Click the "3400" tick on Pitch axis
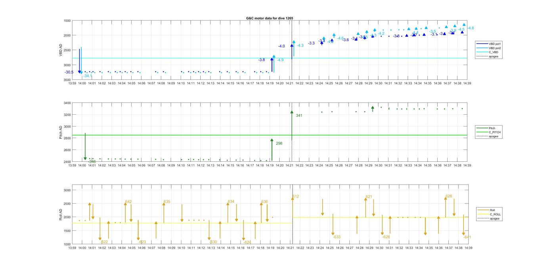The width and height of the screenshot is (555, 274). coord(67,103)
